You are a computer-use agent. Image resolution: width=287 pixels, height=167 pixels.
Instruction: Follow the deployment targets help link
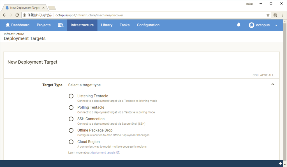(x=103, y=152)
